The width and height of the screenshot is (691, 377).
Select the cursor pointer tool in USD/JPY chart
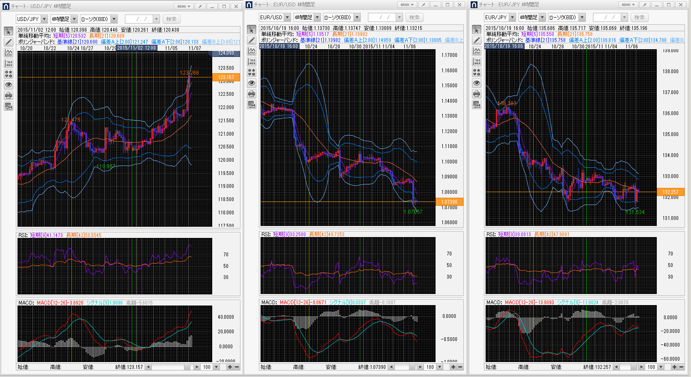[9, 32]
